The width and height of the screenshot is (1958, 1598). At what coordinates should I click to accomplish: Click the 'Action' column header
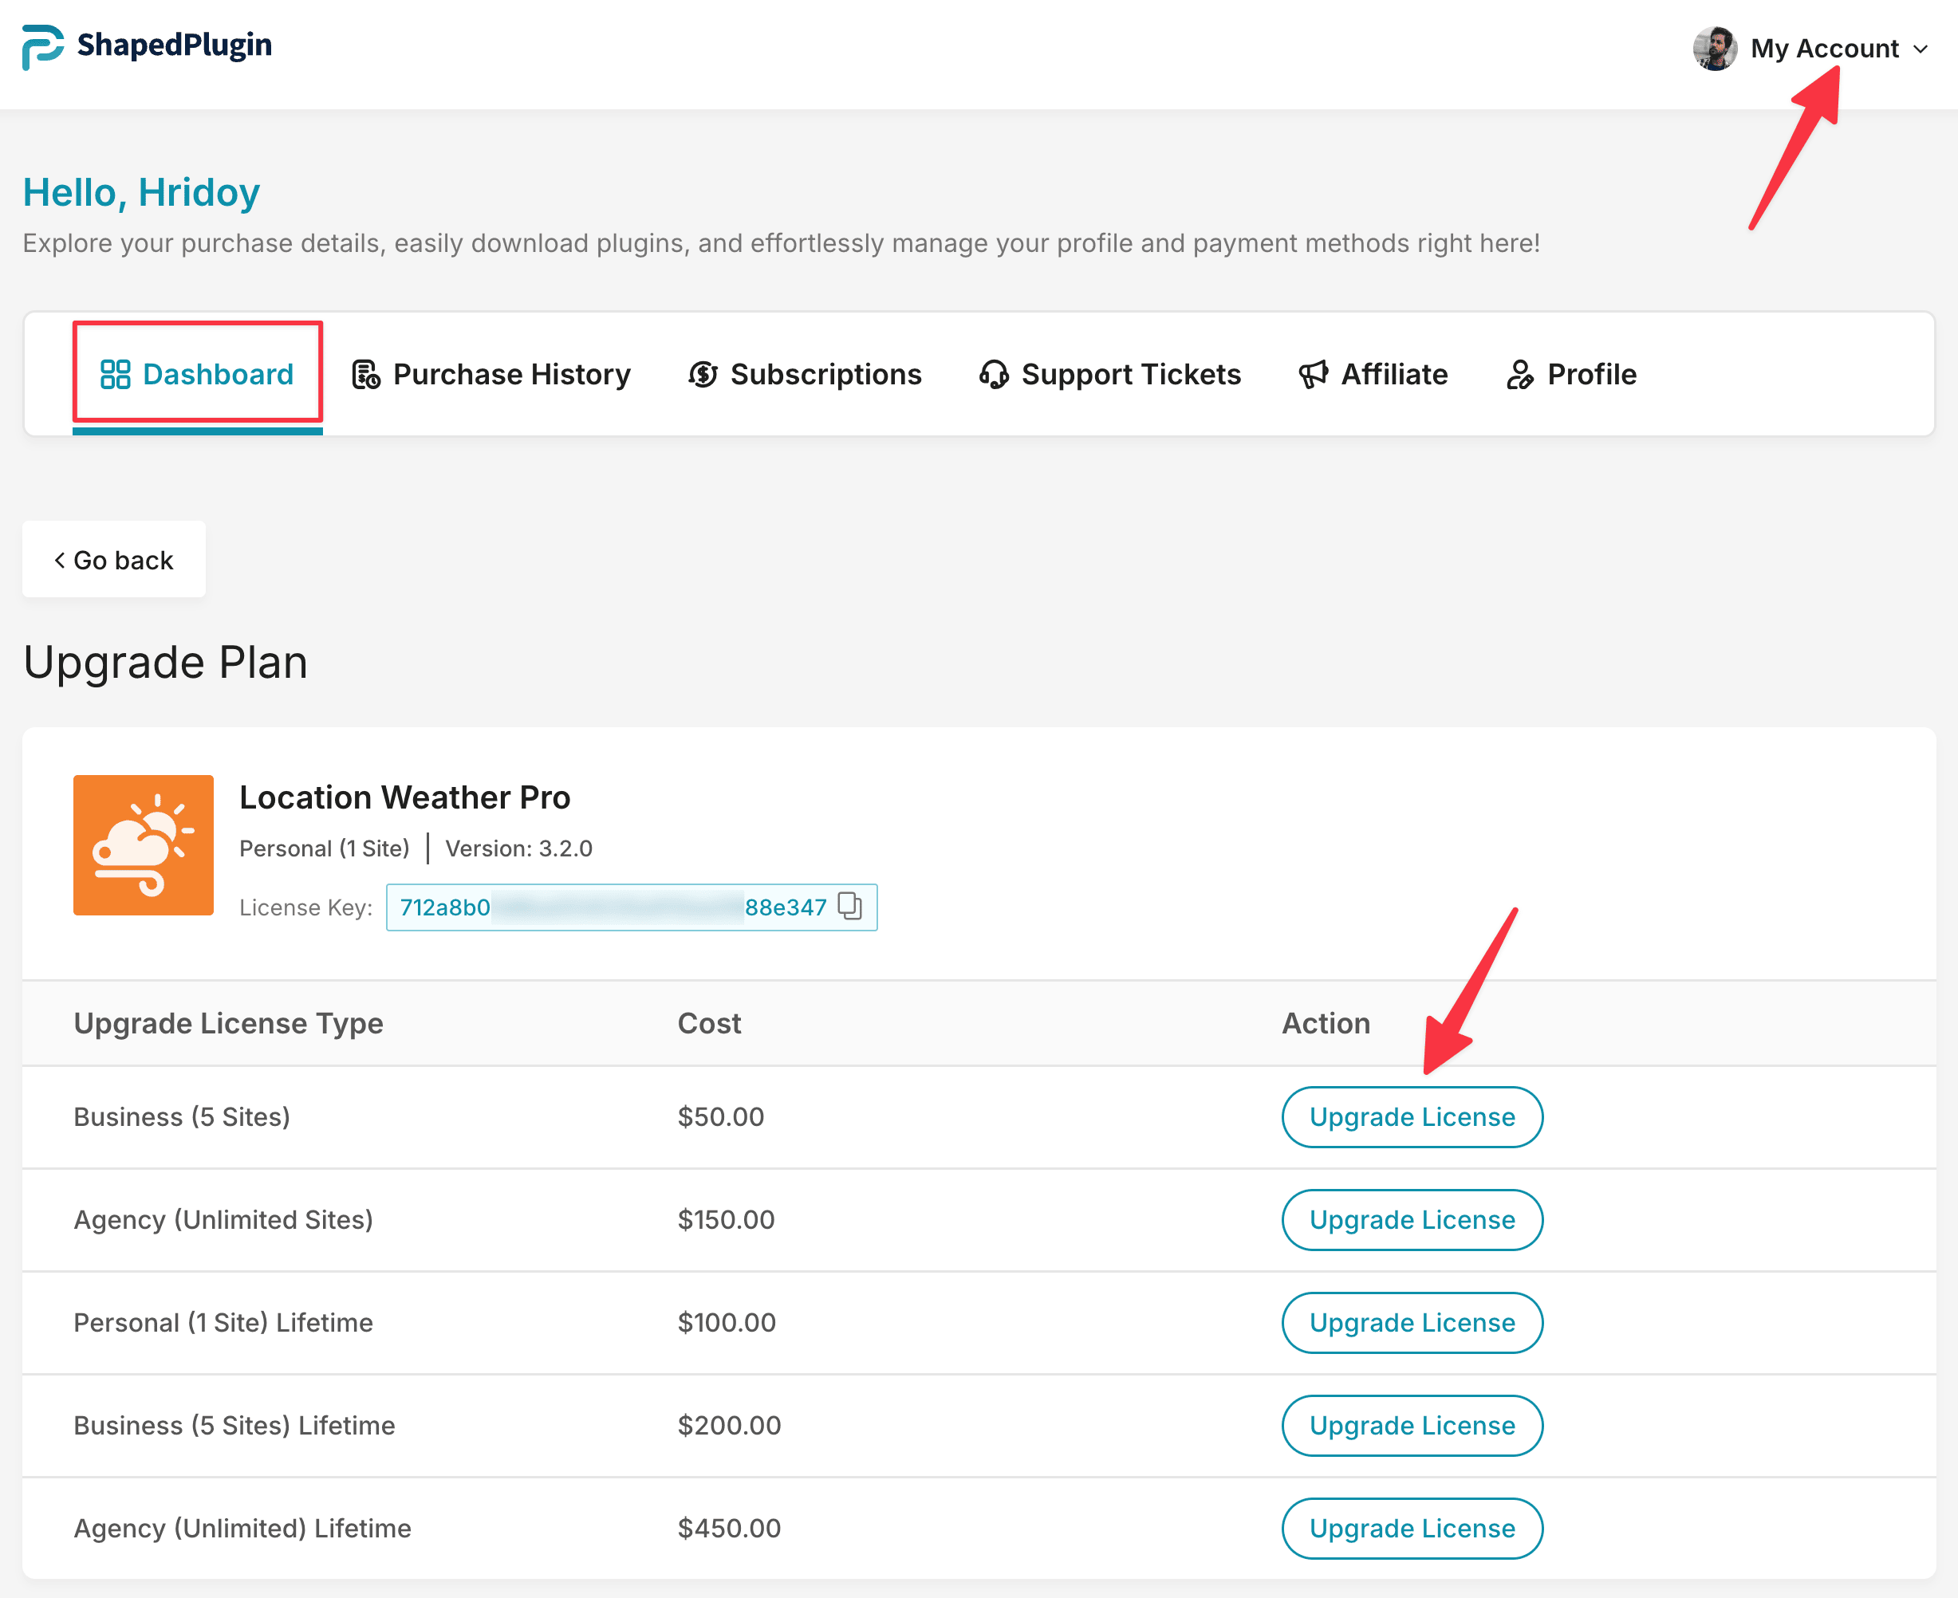coord(1326,1024)
